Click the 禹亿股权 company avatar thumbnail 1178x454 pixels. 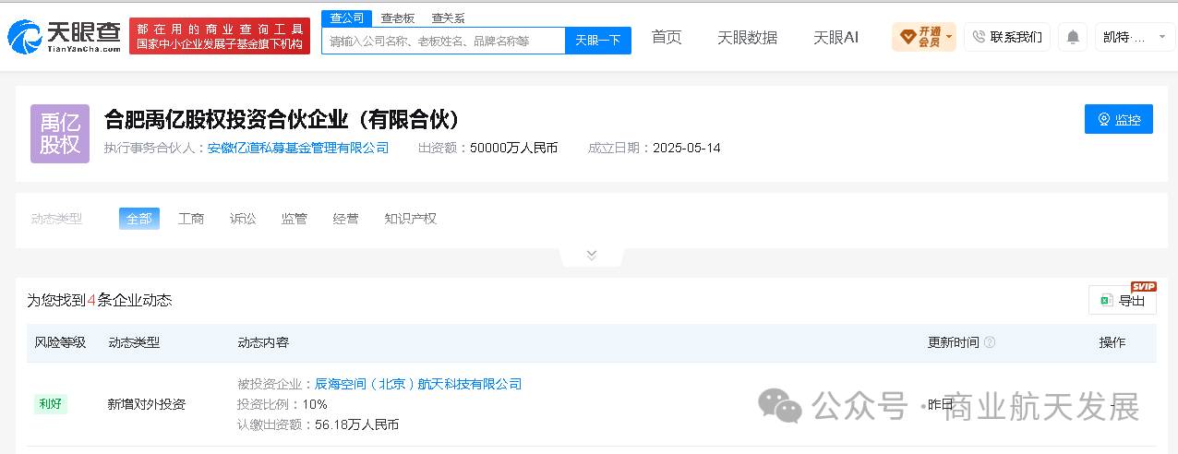pos(60,134)
